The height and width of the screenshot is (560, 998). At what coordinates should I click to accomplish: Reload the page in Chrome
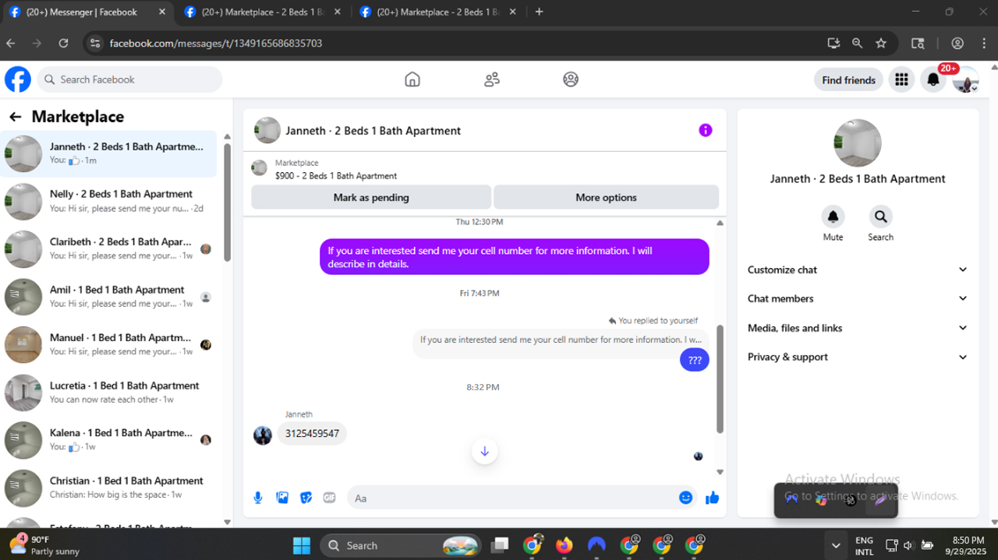[63, 44]
